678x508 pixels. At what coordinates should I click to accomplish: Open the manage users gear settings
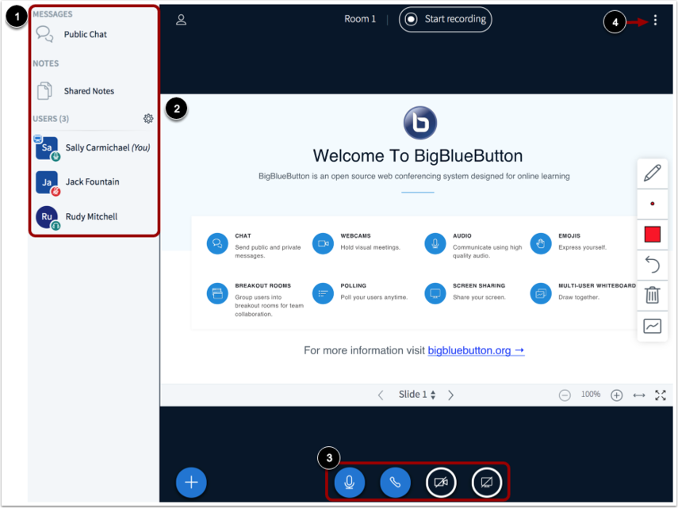(x=148, y=118)
